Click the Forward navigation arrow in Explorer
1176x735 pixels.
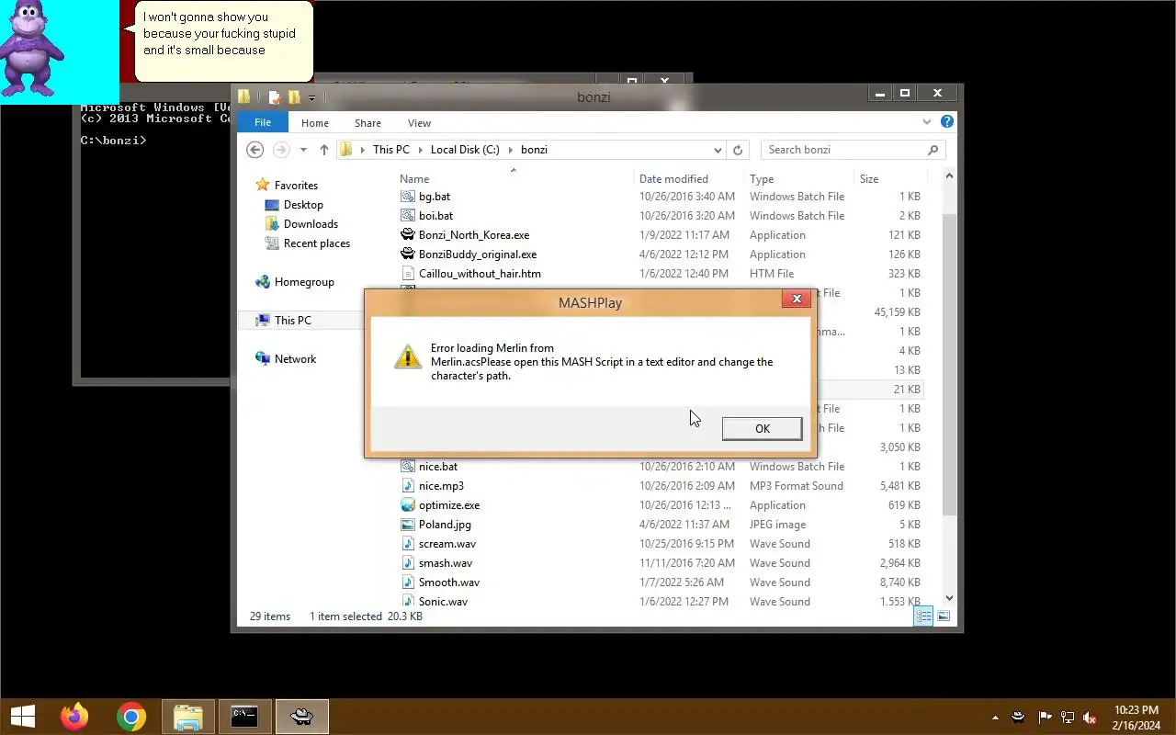point(281,150)
